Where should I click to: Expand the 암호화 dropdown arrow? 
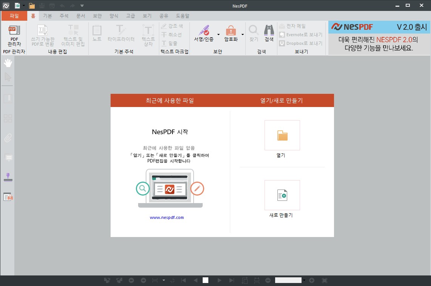pos(243,35)
